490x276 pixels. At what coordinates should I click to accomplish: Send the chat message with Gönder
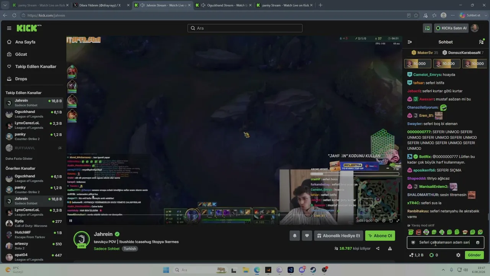coord(474,255)
